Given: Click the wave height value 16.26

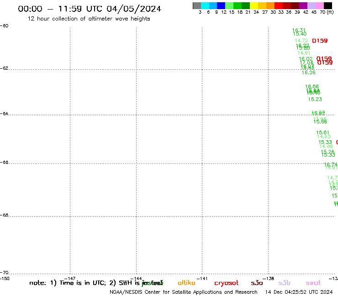Looking at the screenshot, I should pyautogui.click(x=308, y=73).
